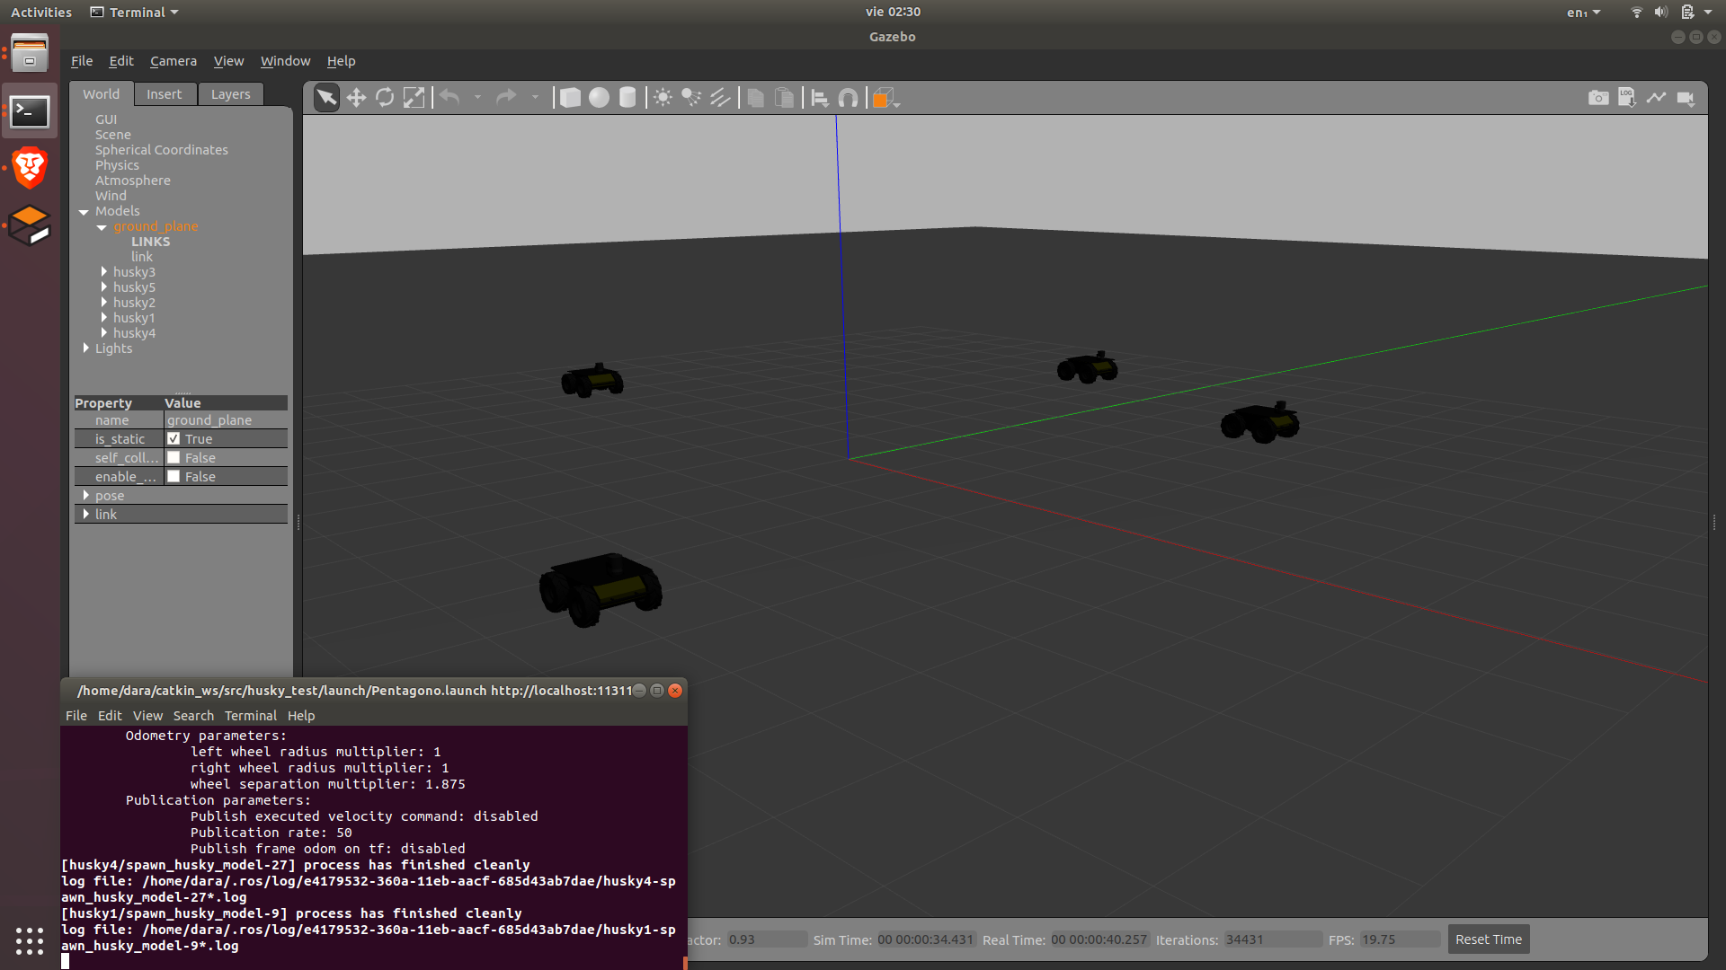The height and width of the screenshot is (970, 1726).
Task: Open the Camera menu
Action: click(x=173, y=61)
